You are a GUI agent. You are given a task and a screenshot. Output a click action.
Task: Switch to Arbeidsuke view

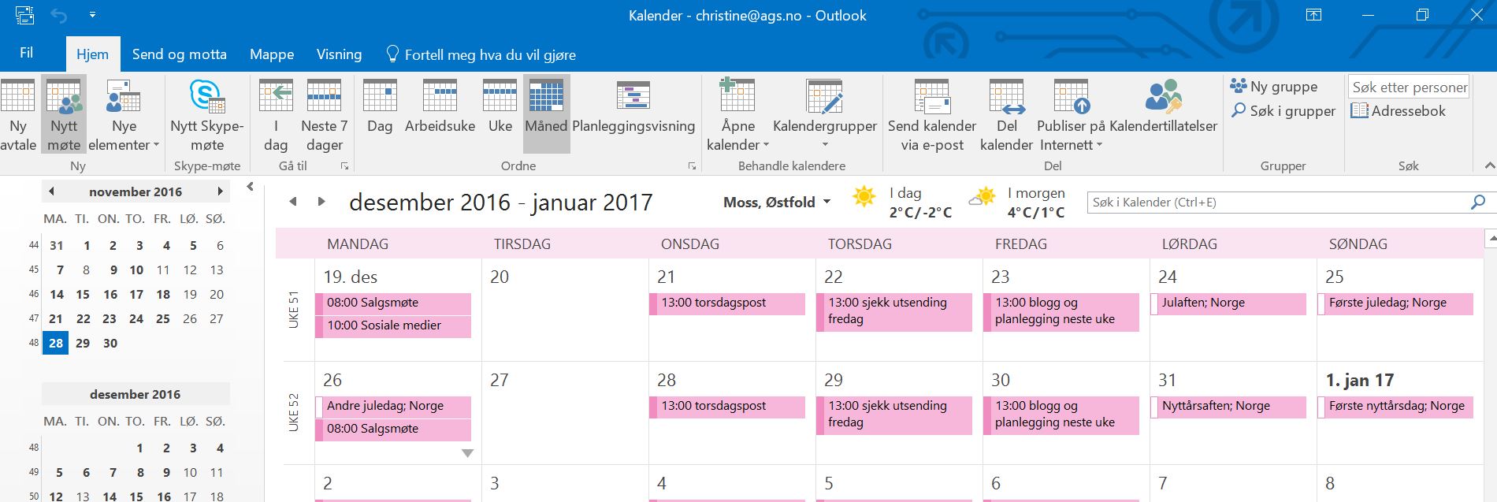click(440, 115)
